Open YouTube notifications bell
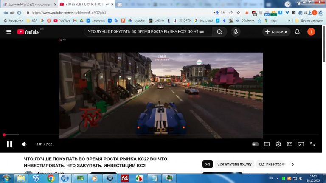Screen dimensions: 326x183 [297, 32]
